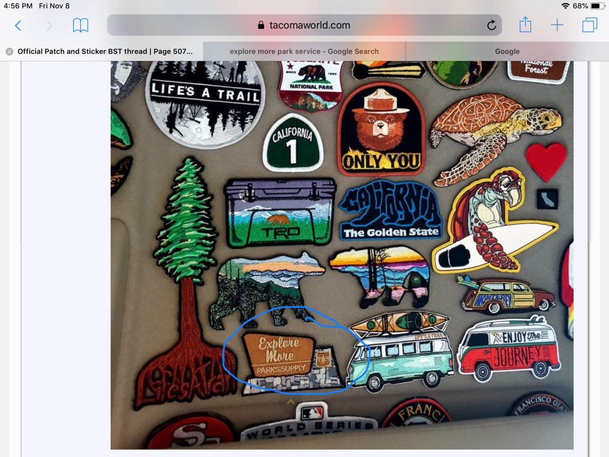This screenshot has width=609, height=457.
Task: Switch to the Official Patch and Sticker BST tab
Action: click(102, 51)
